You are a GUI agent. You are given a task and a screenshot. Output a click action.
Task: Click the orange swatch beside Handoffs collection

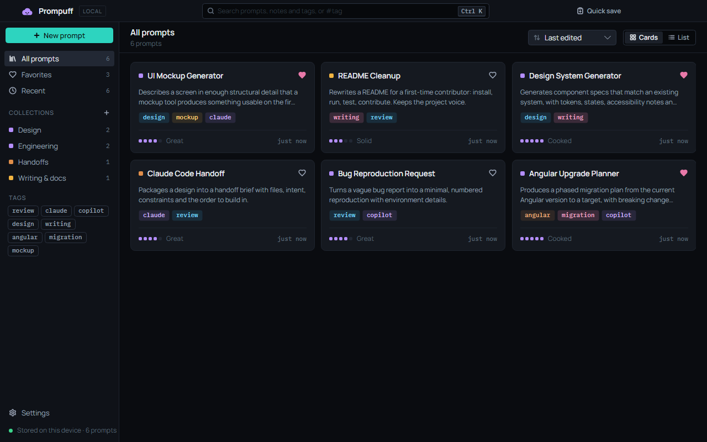(11, 162)
